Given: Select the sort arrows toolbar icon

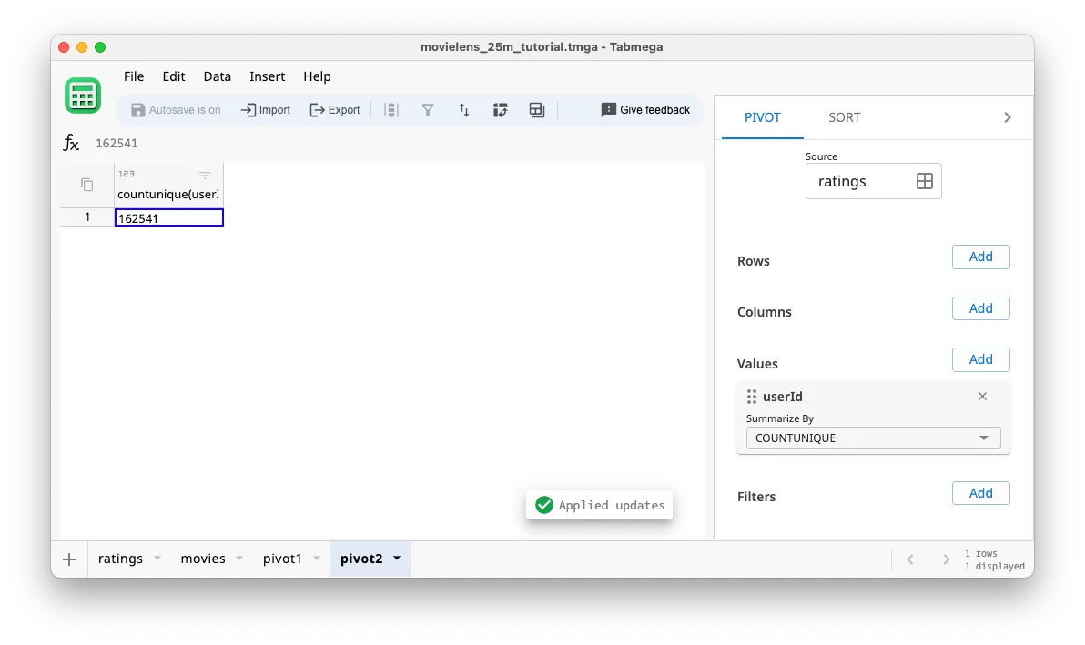Looking at the screenshot, I should pos(464,109).
